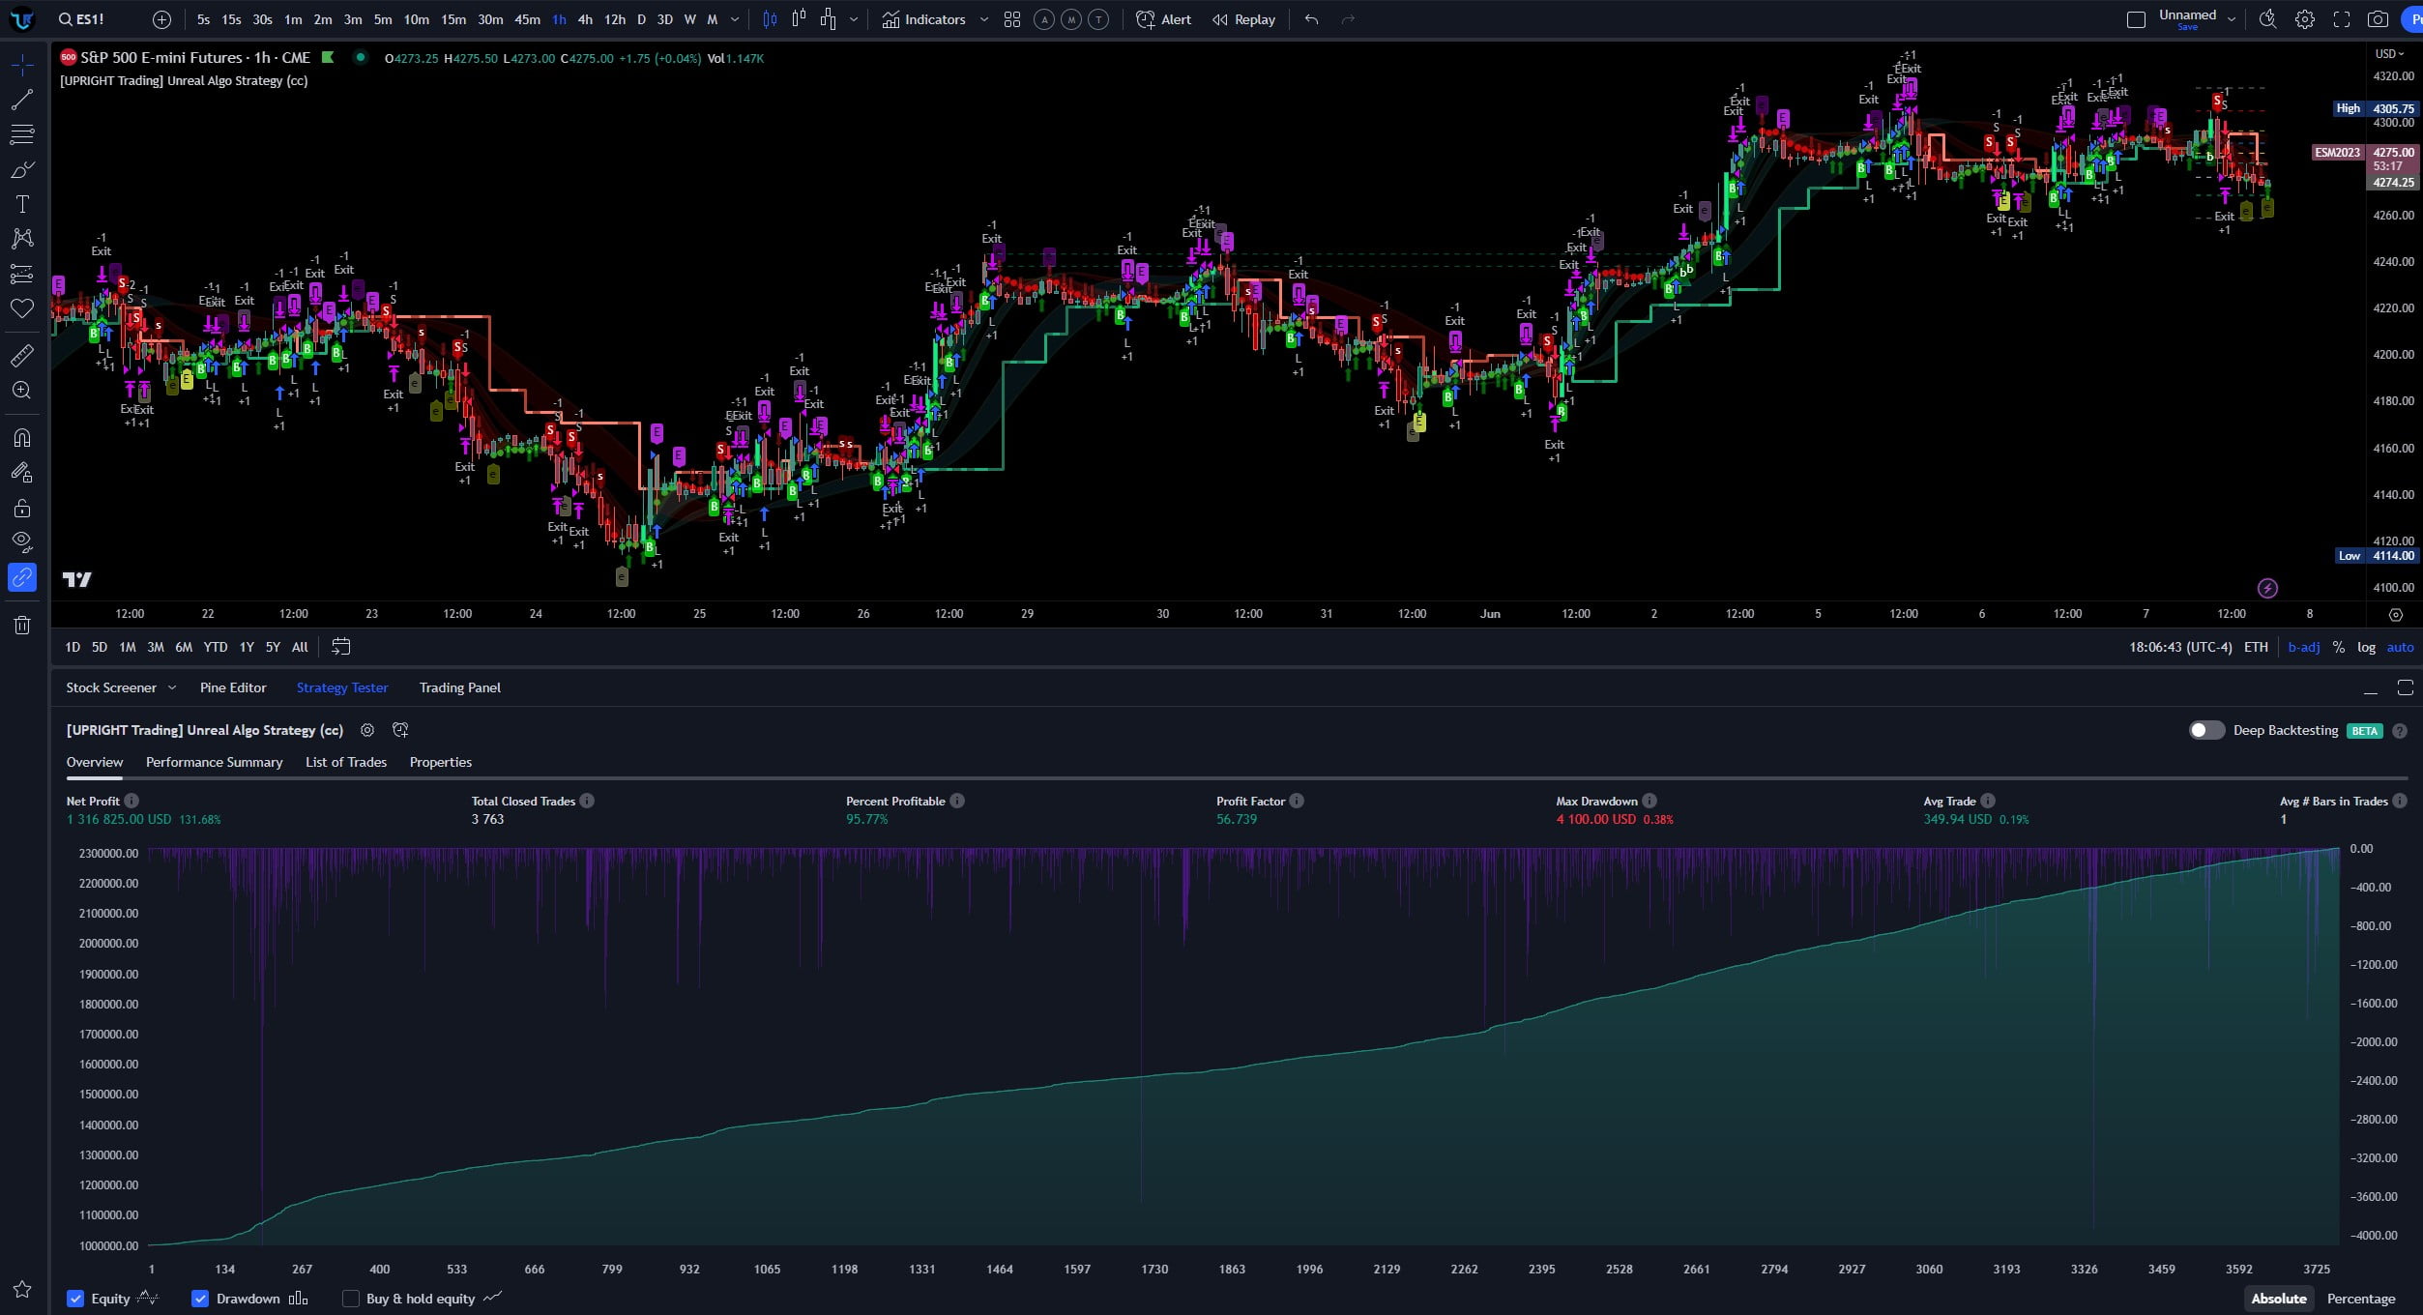Enter fullscreen mode
Screen dimensions: 2423x1315
(2342, 19)
